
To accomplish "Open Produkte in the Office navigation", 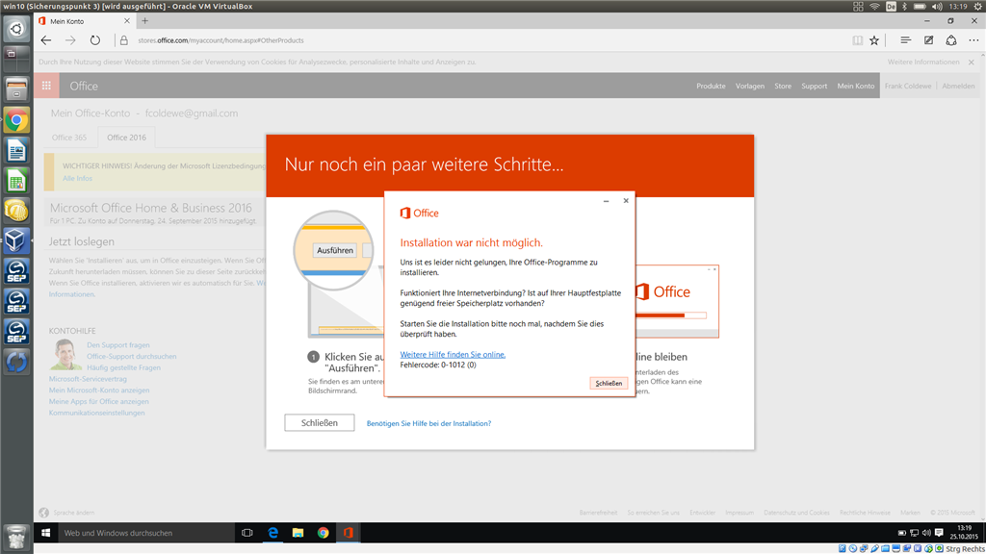I will coord(711,86).
